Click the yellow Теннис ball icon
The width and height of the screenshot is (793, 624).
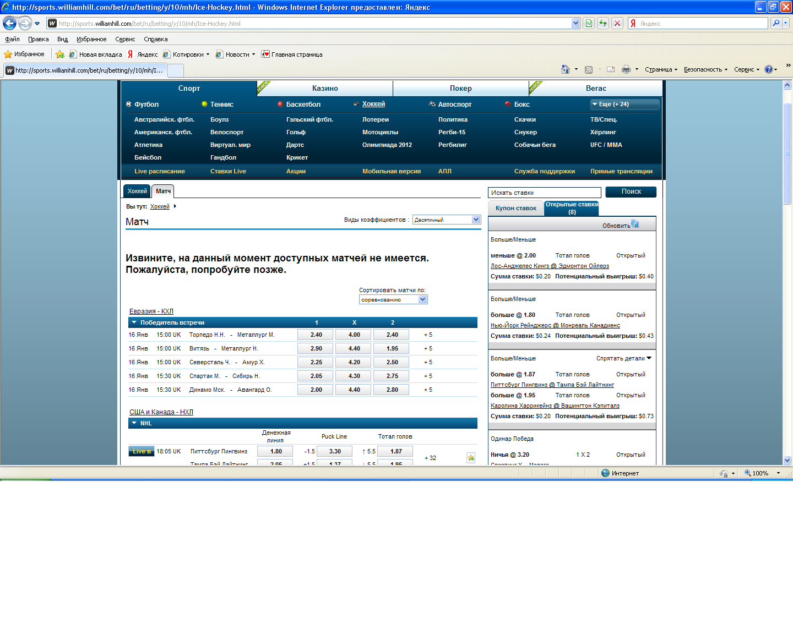(x=204, y=104)
